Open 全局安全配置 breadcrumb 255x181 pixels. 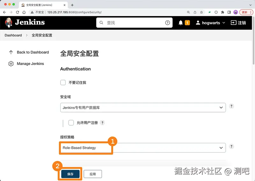pos(42,35)
